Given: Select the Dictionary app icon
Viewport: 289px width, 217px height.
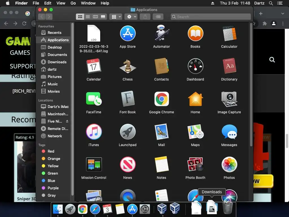Looking at the screenshot, I should pos(229,66).
